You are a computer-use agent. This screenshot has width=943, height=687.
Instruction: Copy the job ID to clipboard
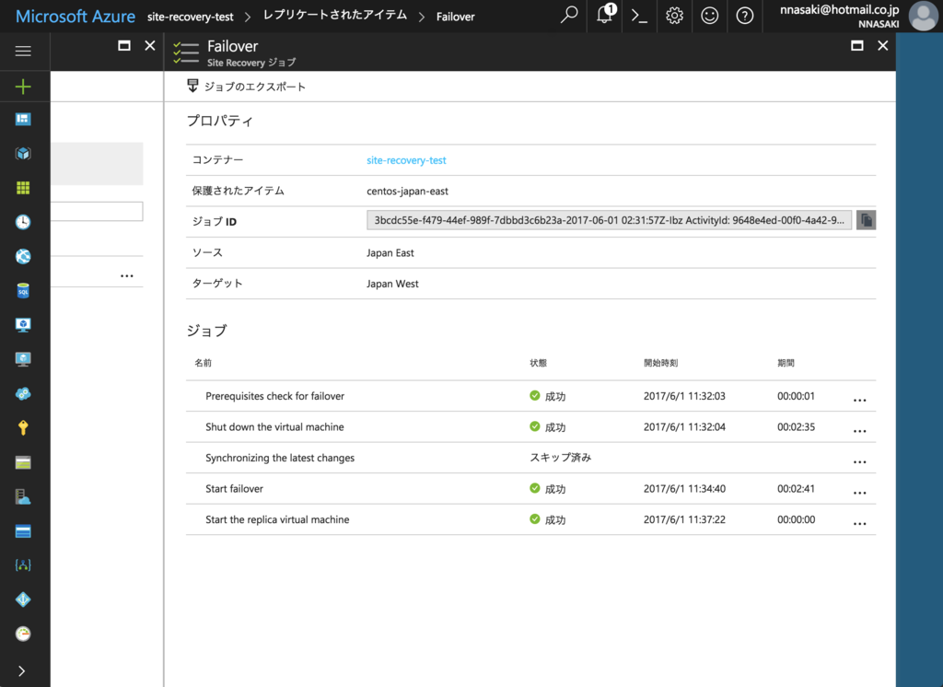tap(866, 220)
